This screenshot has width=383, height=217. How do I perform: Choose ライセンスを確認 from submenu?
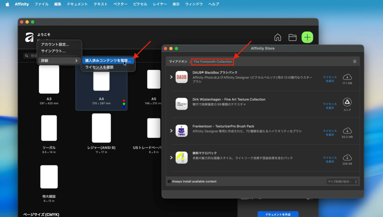pos(99,67)
